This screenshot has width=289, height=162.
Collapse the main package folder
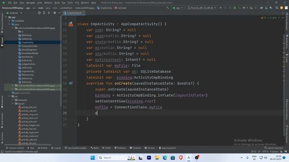pyautogui.click(x=13, y=28)
